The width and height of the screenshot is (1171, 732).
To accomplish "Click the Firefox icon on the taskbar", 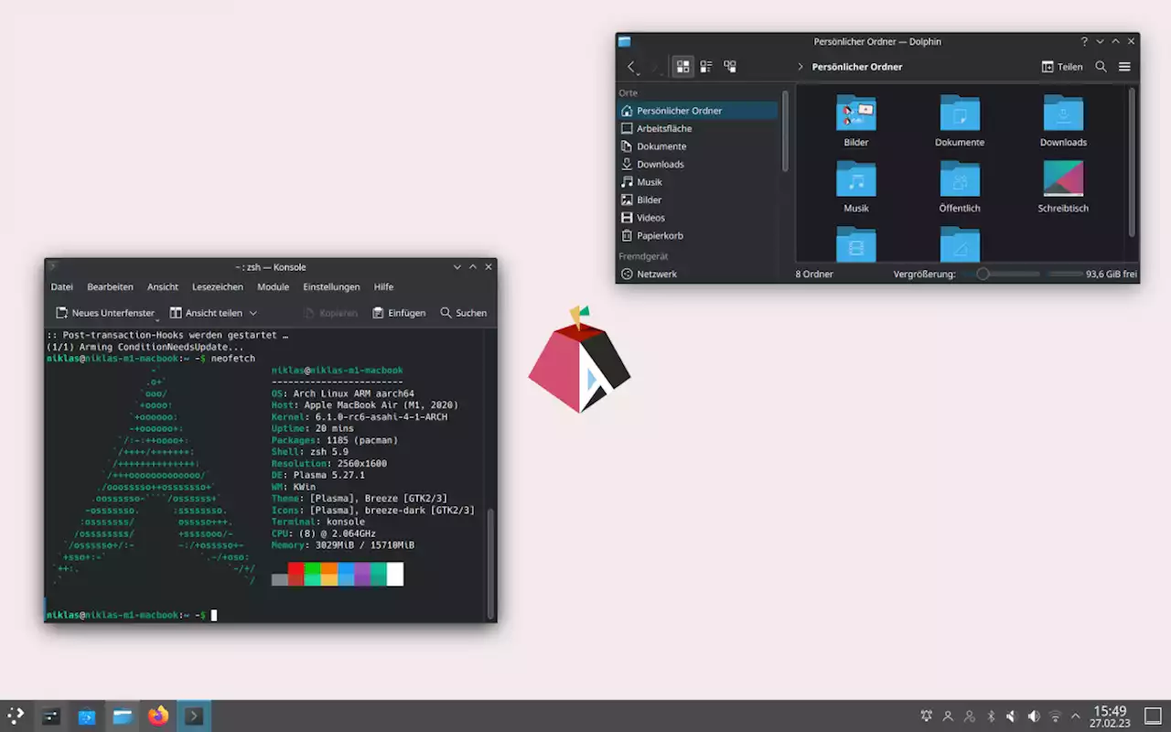I will point(158,716).
